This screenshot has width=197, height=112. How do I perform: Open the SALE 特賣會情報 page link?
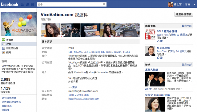coord(167,31)
